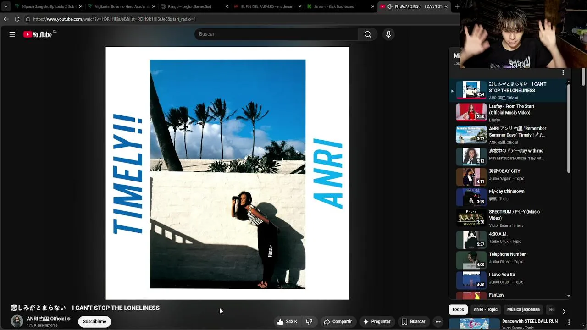Click the TIMELY!! album art video player

(x=227, y=173)
